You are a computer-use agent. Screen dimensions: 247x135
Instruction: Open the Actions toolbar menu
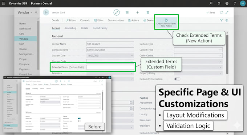134,20
